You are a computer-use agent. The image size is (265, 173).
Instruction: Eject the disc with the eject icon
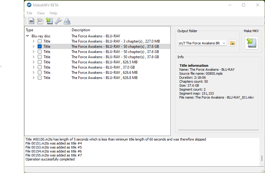(x=67, y=21)
